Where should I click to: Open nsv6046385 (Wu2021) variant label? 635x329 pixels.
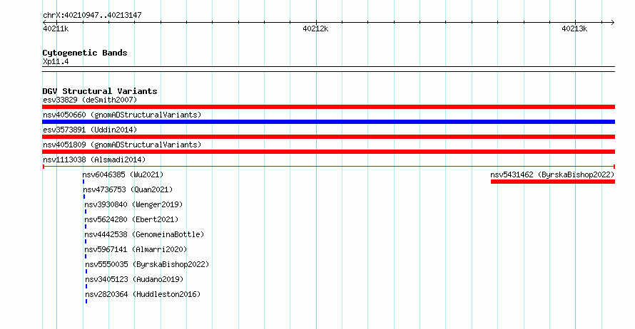click(x=123, y=174)
